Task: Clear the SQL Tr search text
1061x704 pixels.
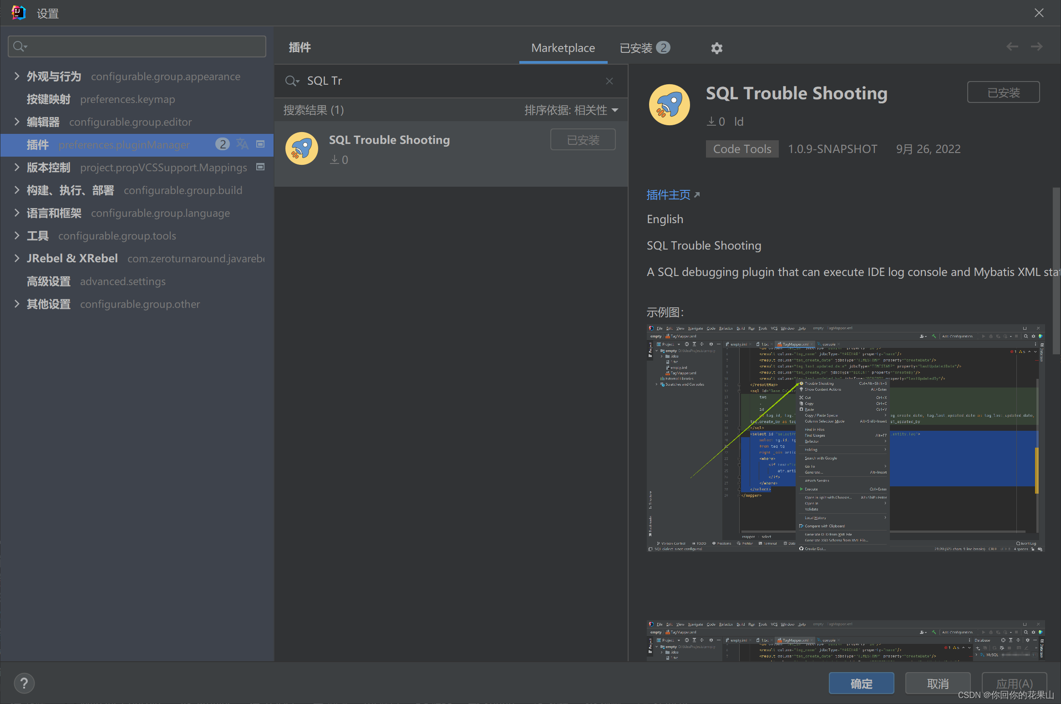Action: point(609,81)
